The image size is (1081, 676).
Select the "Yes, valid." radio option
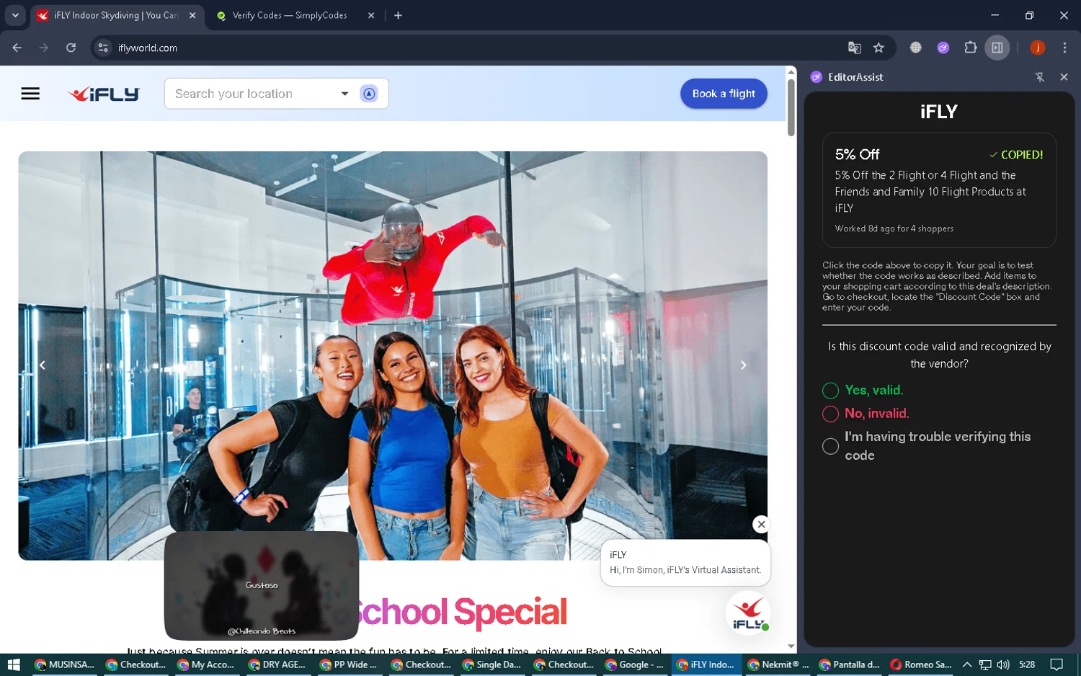point(830,391)
